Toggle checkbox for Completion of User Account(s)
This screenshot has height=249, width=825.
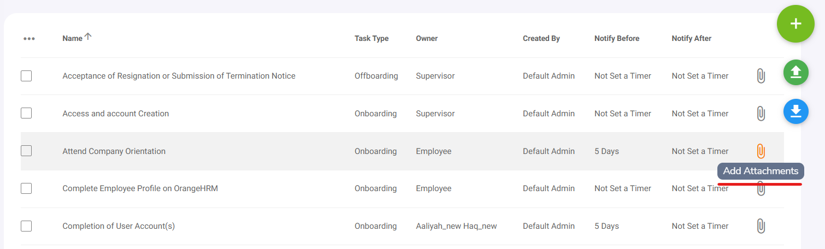(26, 226)
